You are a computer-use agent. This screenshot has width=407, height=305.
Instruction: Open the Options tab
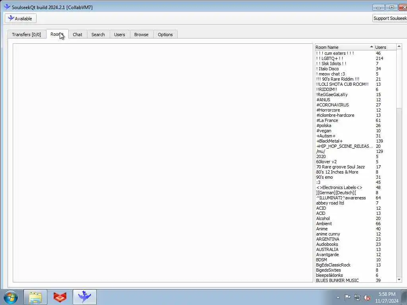coord(165,35)
